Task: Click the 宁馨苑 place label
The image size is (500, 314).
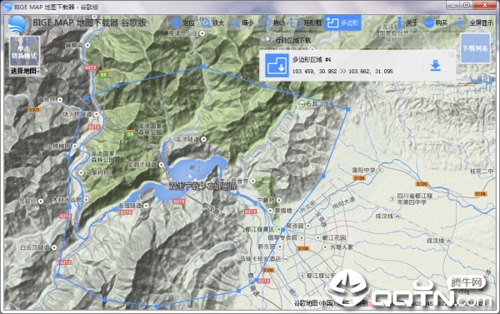Action: 266,200
